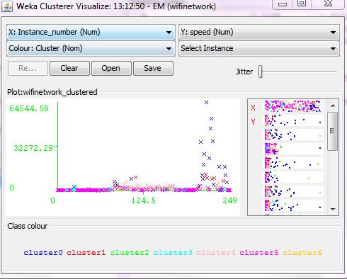Click the Save button
This screenshot has height=279, width=347.
pyautogui.click(x=153, y=68)
